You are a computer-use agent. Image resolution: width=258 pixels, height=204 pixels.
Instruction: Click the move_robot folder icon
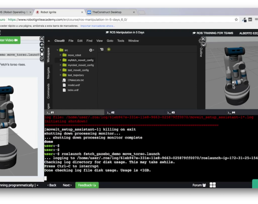click(x=64, y=55)
